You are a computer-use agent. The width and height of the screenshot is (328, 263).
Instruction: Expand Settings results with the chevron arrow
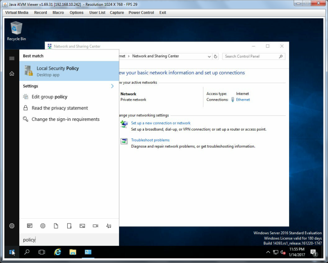coord(112,86)
